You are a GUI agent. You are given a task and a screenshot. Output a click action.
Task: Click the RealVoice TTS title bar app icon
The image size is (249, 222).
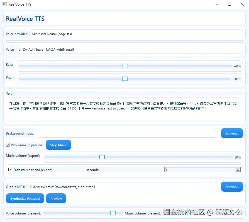click(x=5, y=4)
